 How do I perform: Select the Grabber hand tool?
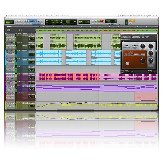(x=35, y=21)
